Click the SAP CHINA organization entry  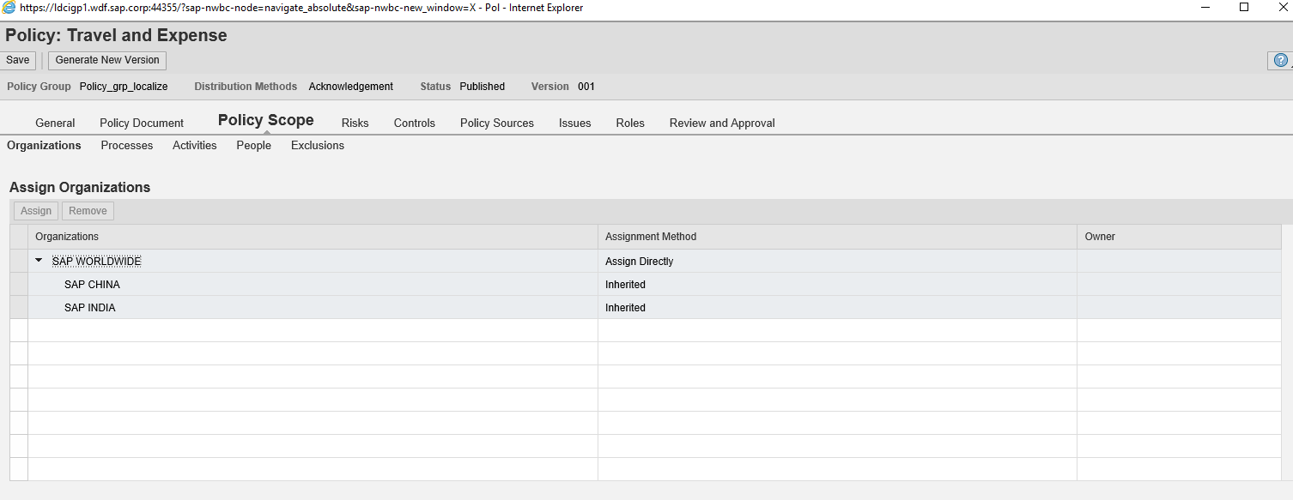point(92,285)
